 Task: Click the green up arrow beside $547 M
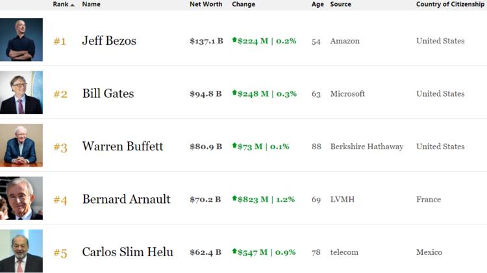[234, 251]
